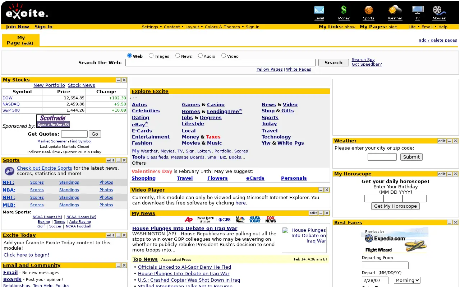
Task: Click the weather city or zip field
Action: [x=382, y=157]
